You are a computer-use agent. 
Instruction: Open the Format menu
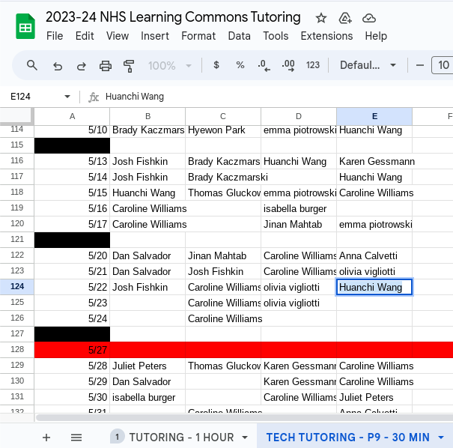pyautogui.click(x=198, y=36)
